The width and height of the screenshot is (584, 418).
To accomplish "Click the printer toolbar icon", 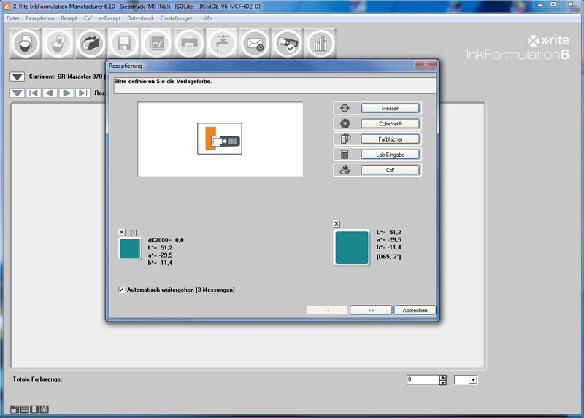I will pos(190,44).
